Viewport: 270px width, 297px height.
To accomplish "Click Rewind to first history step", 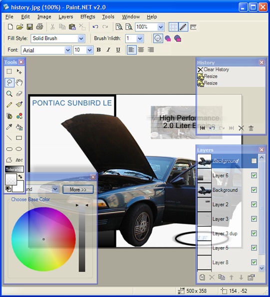I will [202, 128].
